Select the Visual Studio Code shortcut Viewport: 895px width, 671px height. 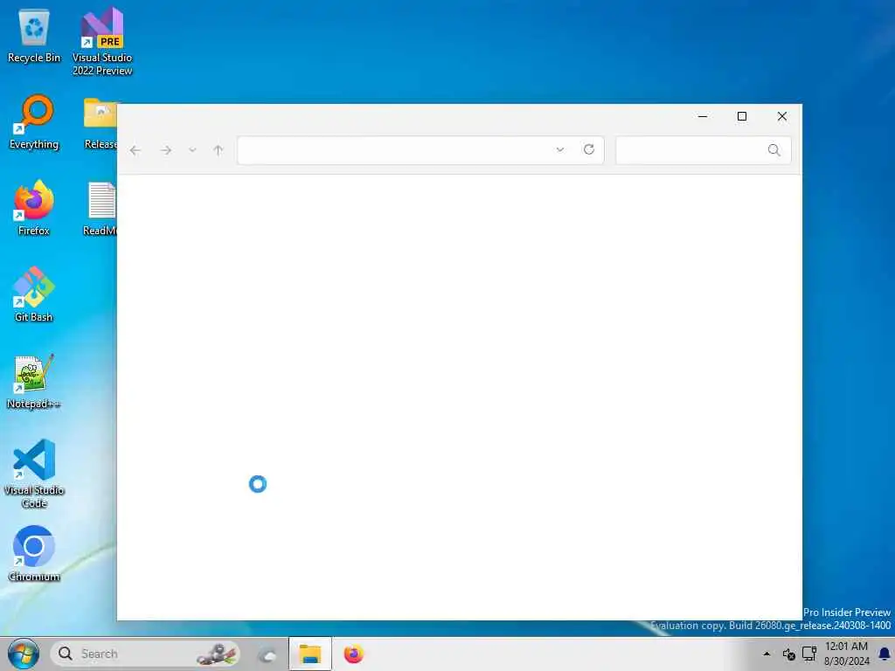[34, 474]
